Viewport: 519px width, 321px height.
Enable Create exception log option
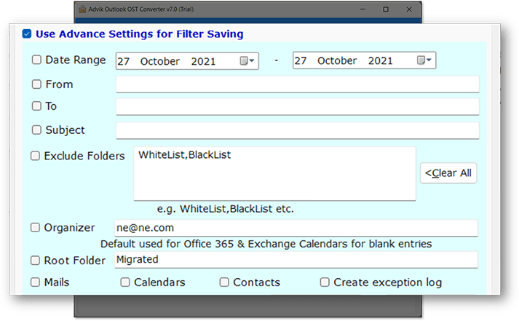pos(325,282)
